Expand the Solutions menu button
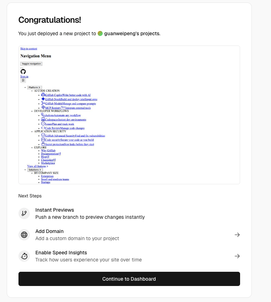This screenshot has width=271, height=302. coord(35,170)
